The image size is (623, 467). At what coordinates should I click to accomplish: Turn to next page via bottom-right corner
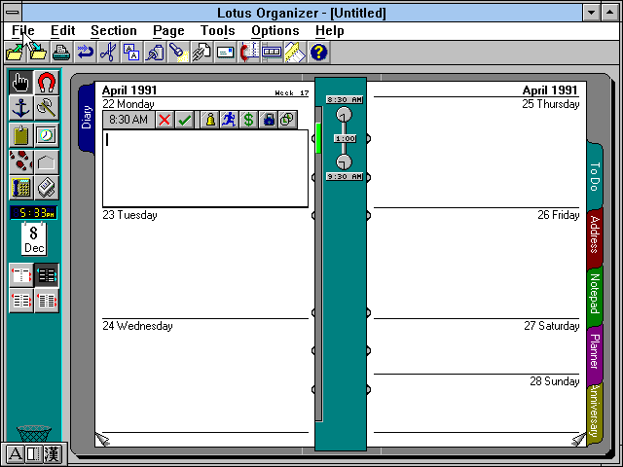(579, 439)
